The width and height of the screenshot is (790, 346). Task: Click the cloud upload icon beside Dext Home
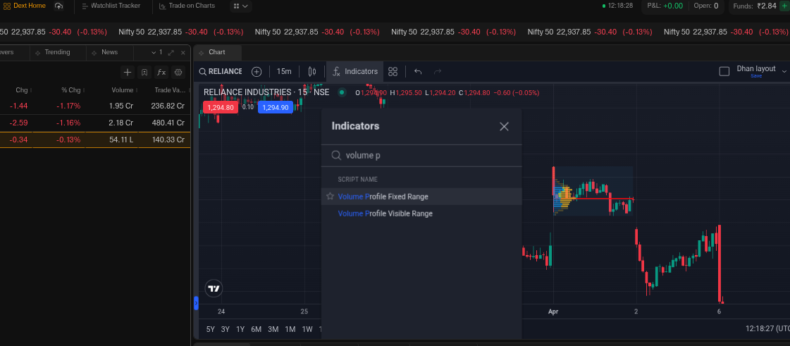pyautogui.click(x=58, y=6)
